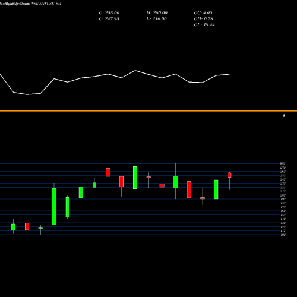This screenshot has height=297, width=297.
Task: Click the orange horizontal separator line
Action: 148,111
